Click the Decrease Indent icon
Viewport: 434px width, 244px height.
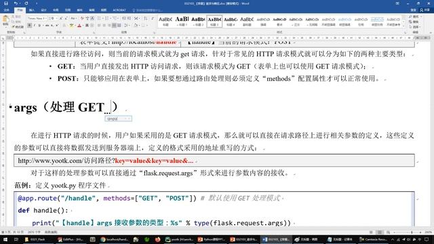click(x=123, y=18)
